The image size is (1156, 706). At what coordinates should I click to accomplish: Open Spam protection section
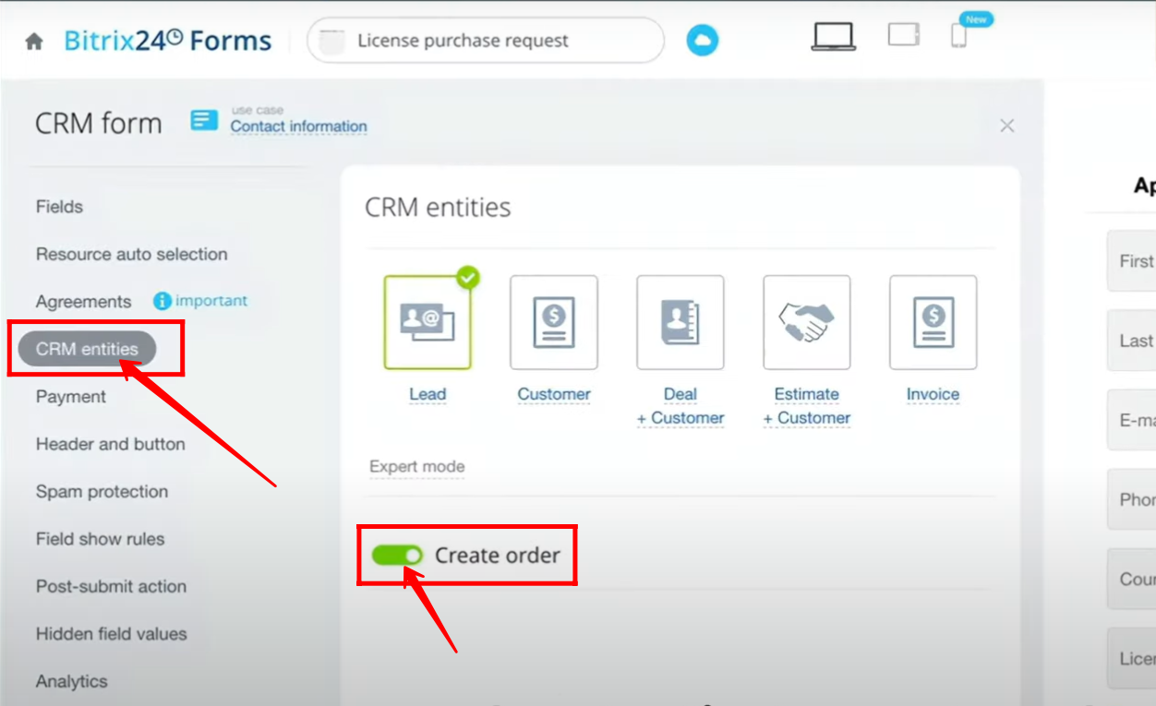click(x=102, y=492)
